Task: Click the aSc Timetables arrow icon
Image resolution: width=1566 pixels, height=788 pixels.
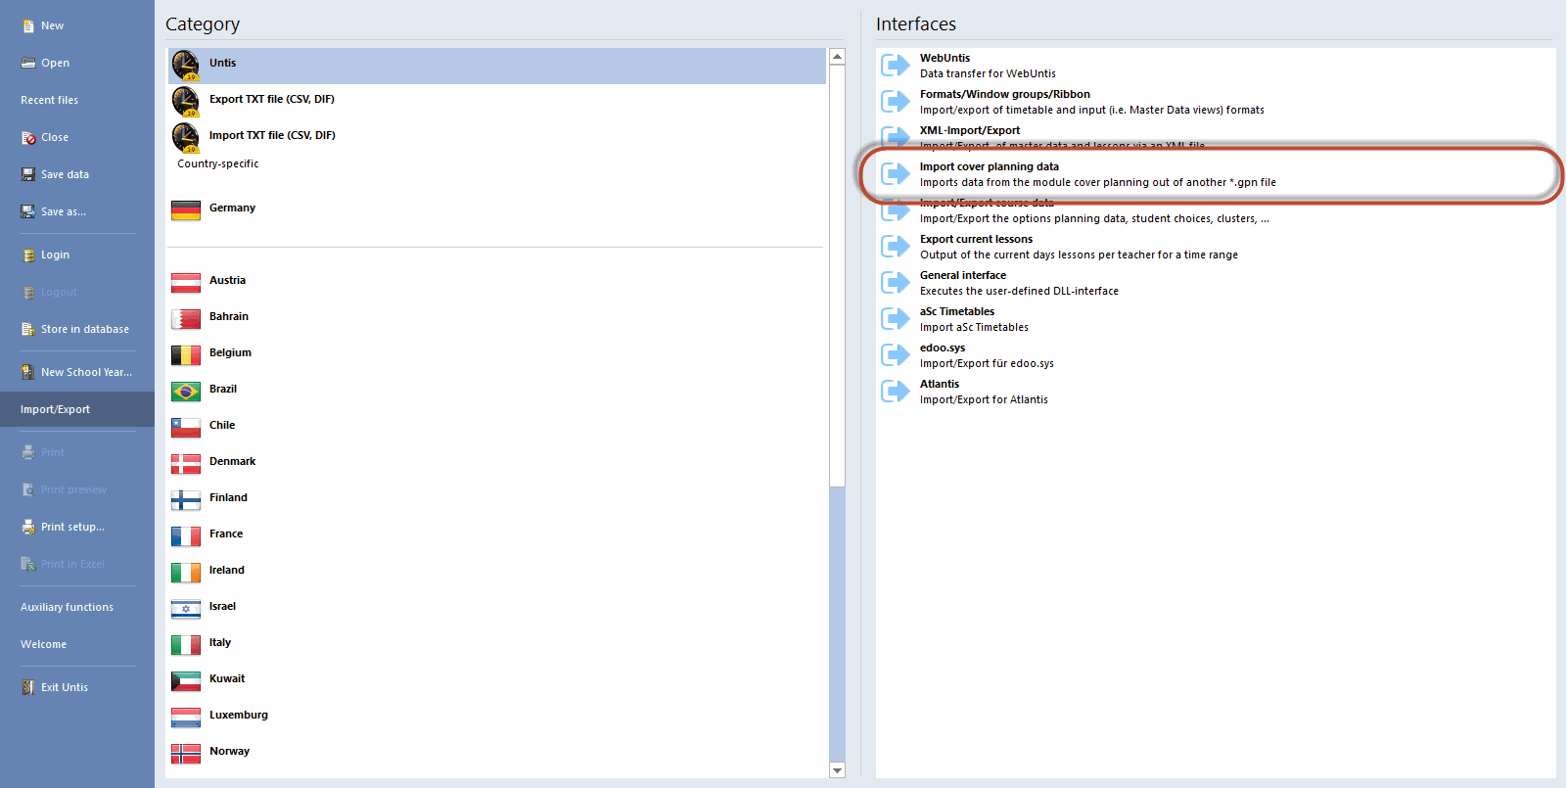Action: 896,319
